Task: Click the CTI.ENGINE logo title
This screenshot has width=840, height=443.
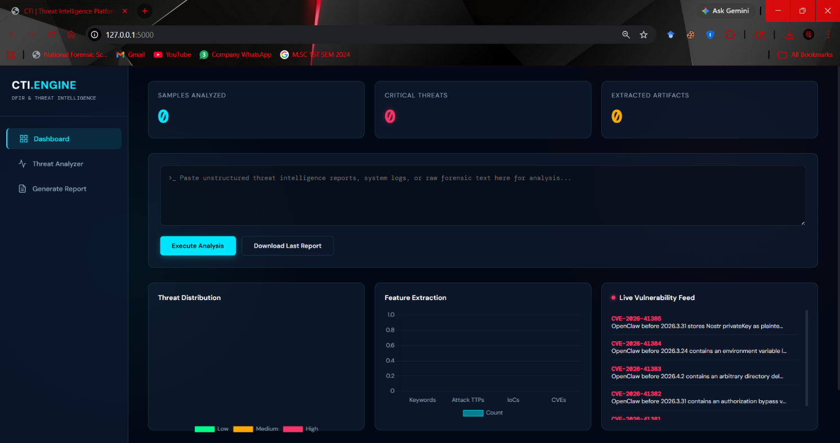Action: click(x=44, y=85)
